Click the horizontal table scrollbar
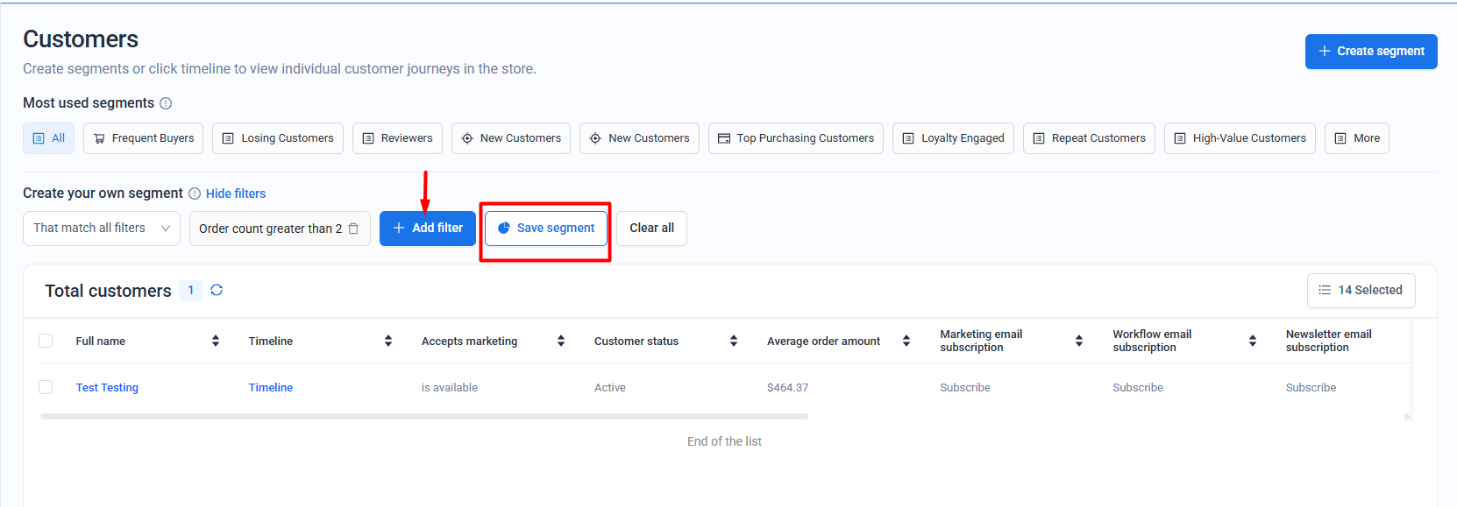 click(x=423, y=417)
